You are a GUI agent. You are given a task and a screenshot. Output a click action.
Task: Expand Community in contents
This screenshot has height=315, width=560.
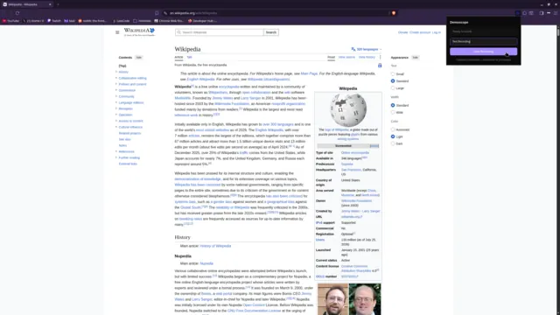116,96
